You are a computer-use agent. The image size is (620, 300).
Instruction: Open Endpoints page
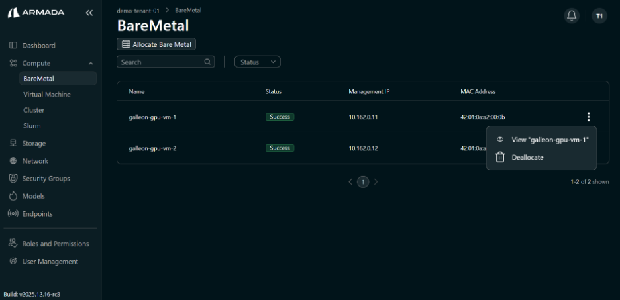click(x=37, y=214)
